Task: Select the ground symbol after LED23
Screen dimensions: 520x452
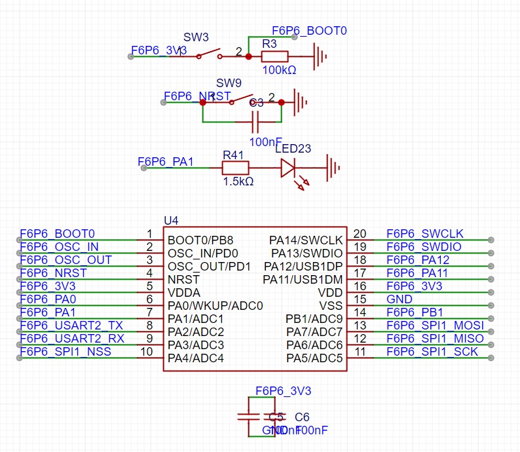Action: [x=333, y=168]
